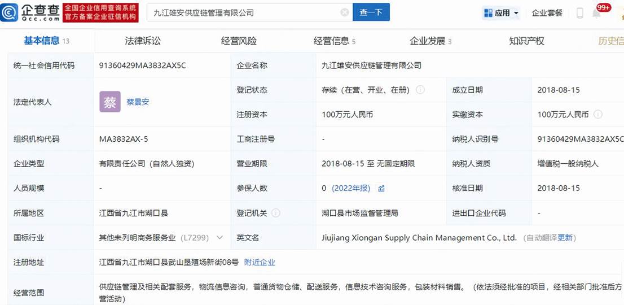Image resolution: width=624 pixels, height=305 pixels.
Task: Click info icon beside 登记机关 label
Action: (275, 213)
